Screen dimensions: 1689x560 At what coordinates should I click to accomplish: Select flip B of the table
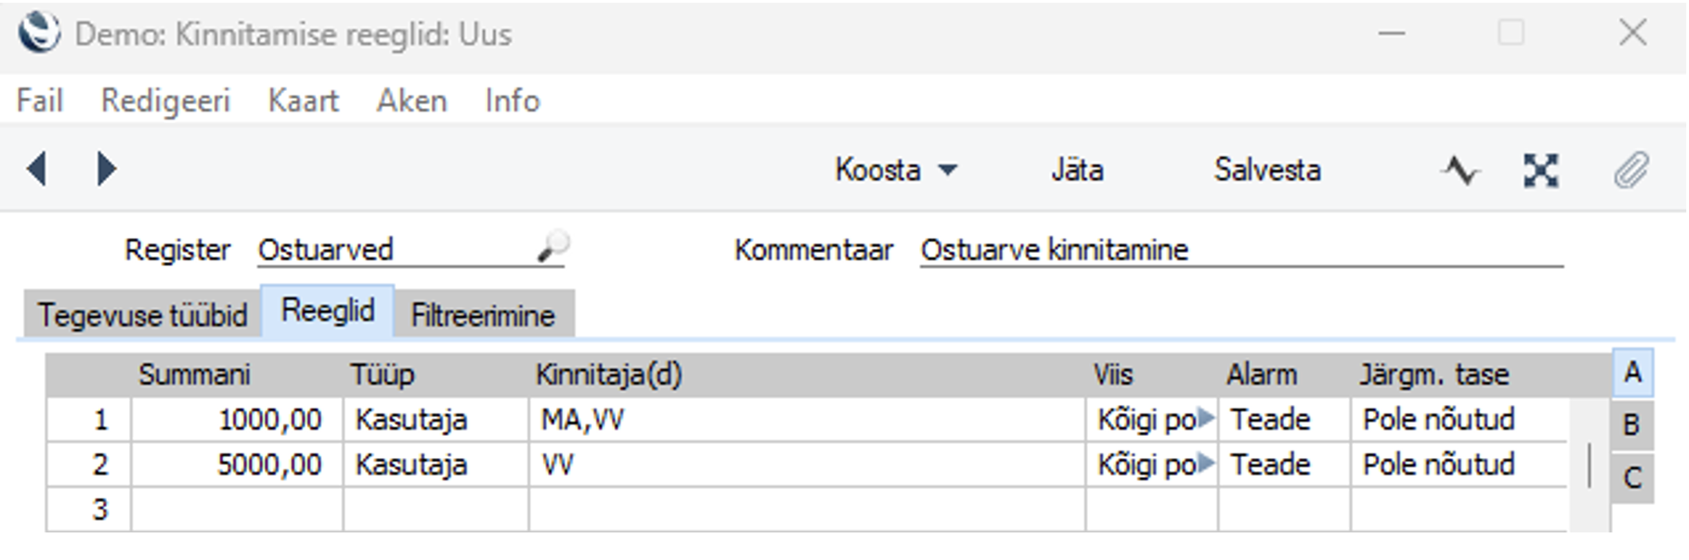[1632, 425]
